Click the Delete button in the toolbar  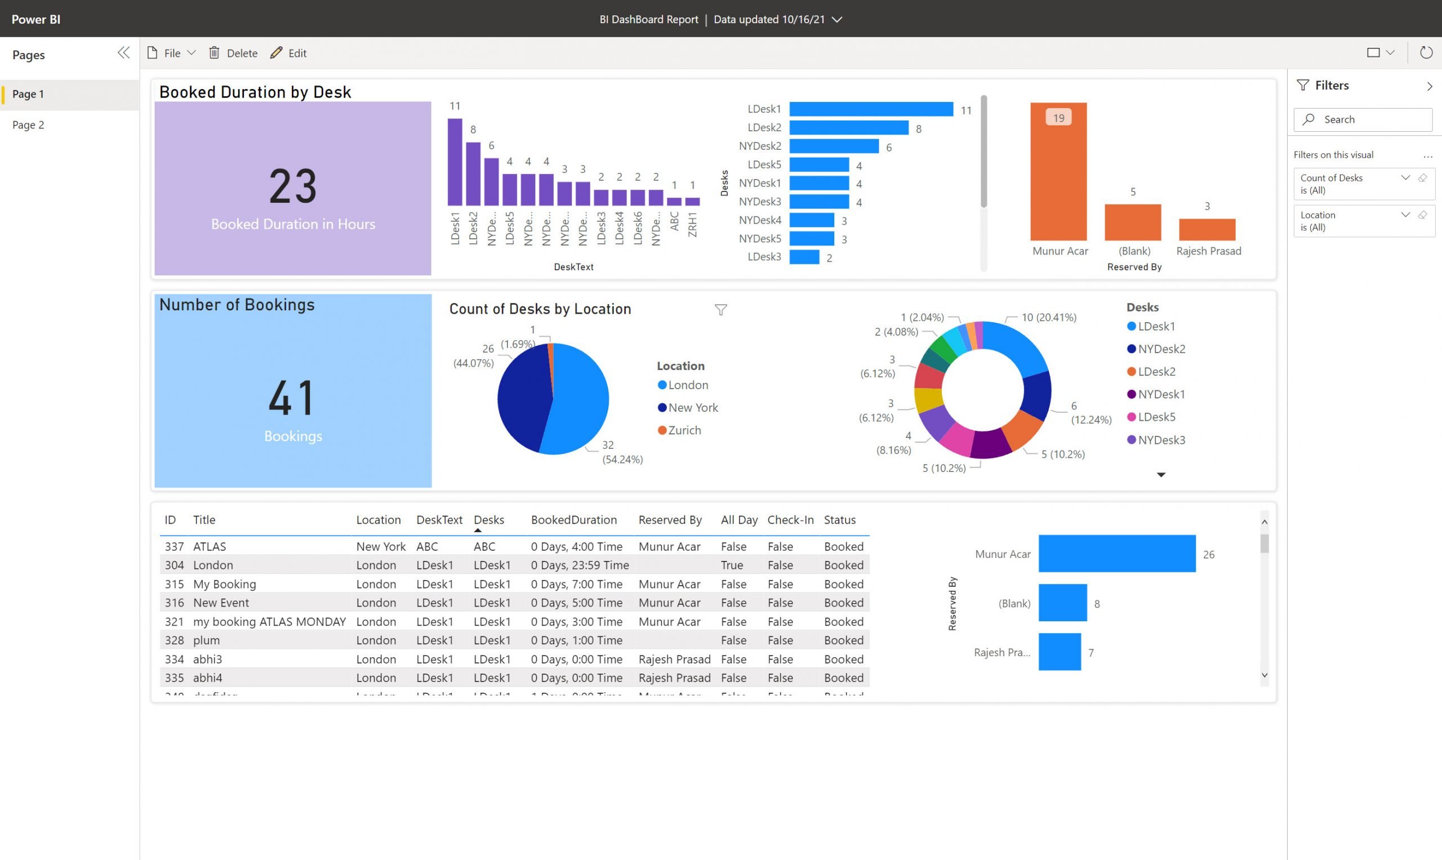(232, 52)
